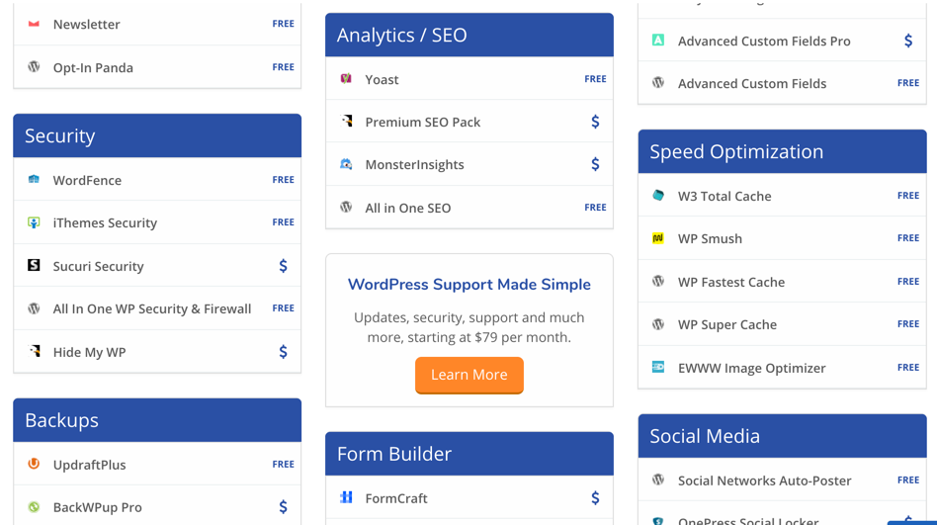Click the Sucuri Security logo icon
The image size is (937, 525).
34,265
